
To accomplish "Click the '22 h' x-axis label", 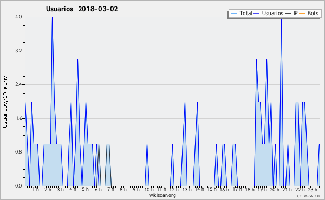I will coord(300,190).
